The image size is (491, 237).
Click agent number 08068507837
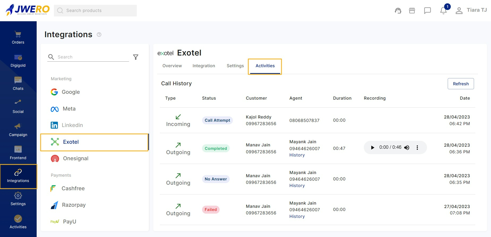tap(304, 120)
